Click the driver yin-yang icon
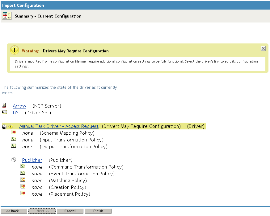This screenshot has width=270, height=216. [x=4, y=126]
